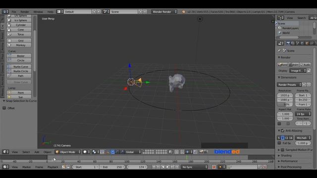Viewport: 317px width, 178px height.
Task: Click the Animation render button
Action: coord(294,65)
